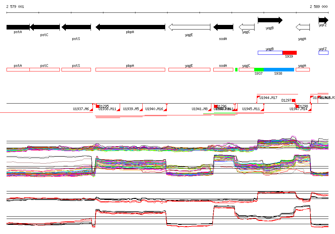Click the long black pbpA gene arrow
335x234 pixels.
(130, 27)
